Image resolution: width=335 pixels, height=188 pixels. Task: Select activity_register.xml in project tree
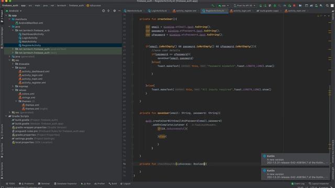pyautogui.click(x=32, y=83)
